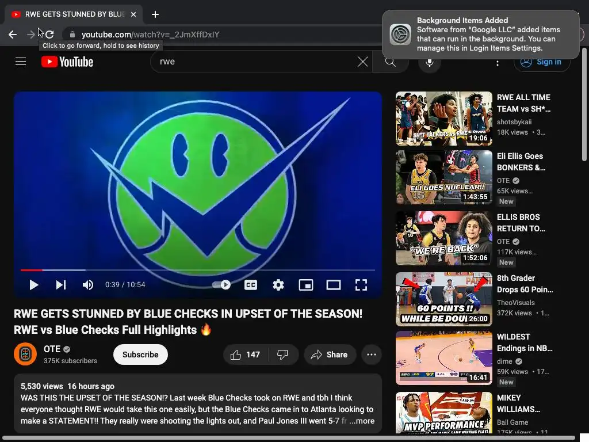The width and height of the screenshot is (589, 442).
Task: Open player settings gear icon
Action: [x=278, y=285]
